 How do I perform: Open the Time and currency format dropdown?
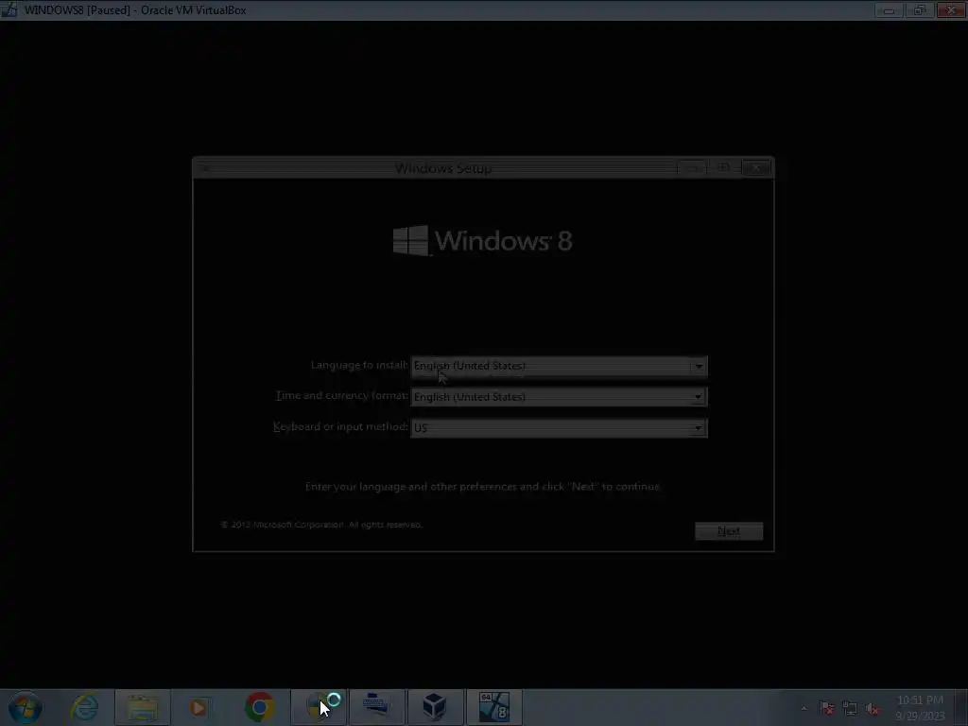tap(559, 396)
